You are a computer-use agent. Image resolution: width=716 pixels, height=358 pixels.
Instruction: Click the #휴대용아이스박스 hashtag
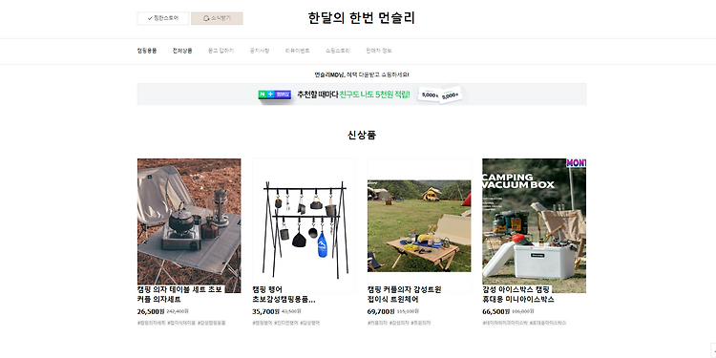pos(548,323)
